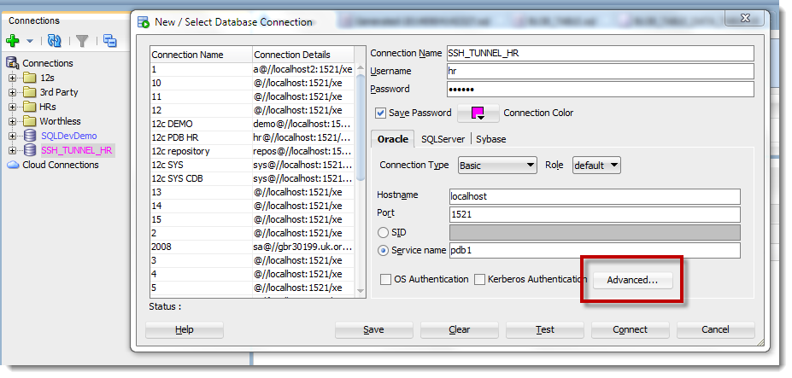Image resolution: width=792 pixels, height=378 pixels.
Task: Click the Advanced... button
Action: (632, 281)
